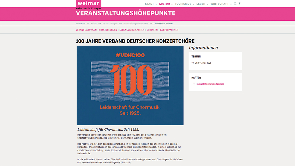Navigate to Kultur breadcrumb
Screen dimensions: 295x166
tap(94, 24)
